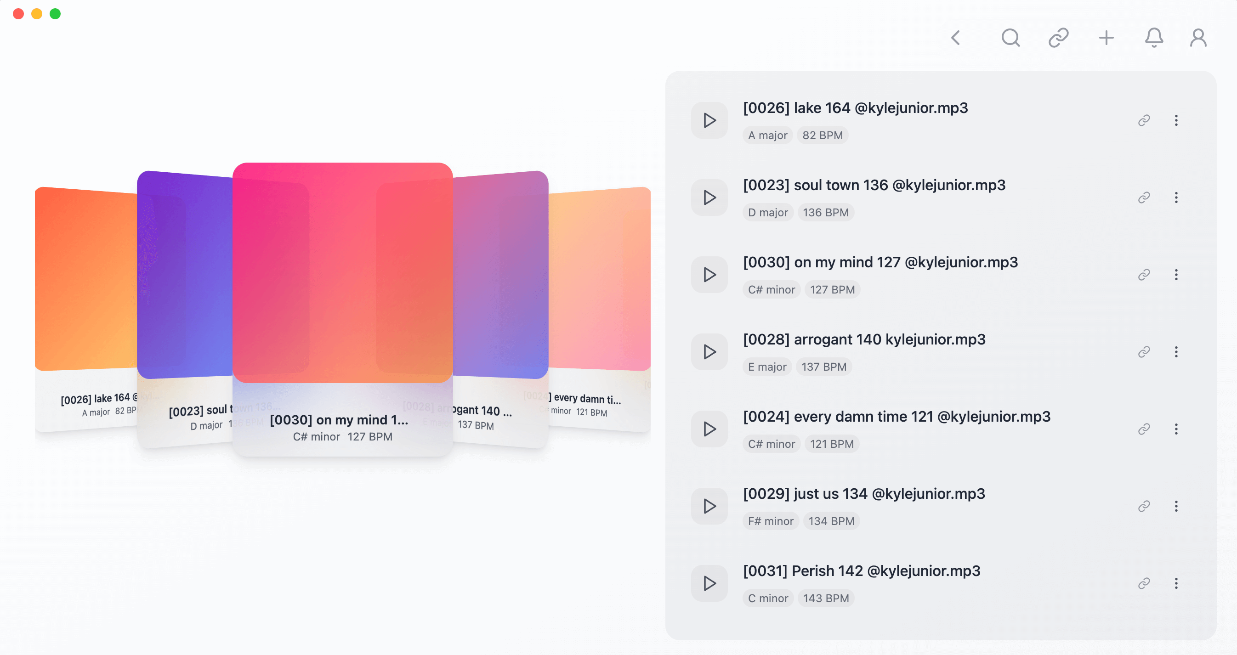Click the link icon in top toolbar
This screenshot has width=1237, height=655.
tap(1058, 37)
